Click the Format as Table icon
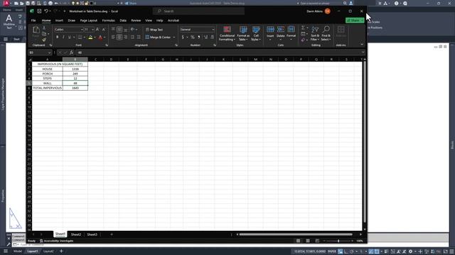 tap(243, 30)
